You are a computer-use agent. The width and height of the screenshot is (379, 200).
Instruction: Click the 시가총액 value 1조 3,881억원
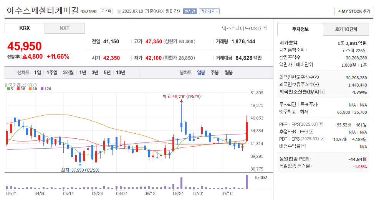[x=352, y=43]
